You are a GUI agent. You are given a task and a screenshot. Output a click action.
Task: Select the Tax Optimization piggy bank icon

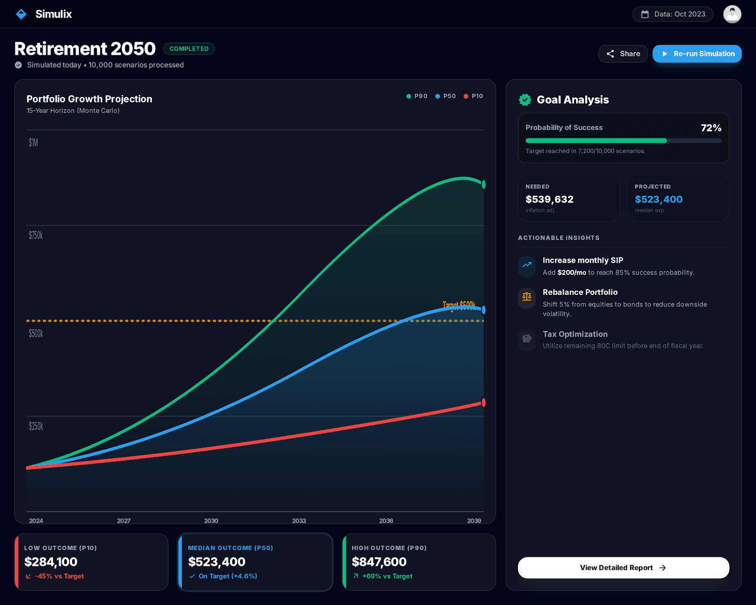[526, 340]
